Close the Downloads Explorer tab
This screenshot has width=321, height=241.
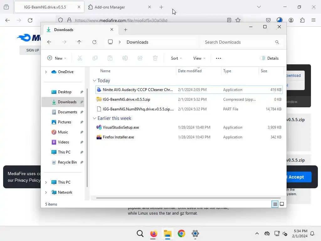(112, 29)
